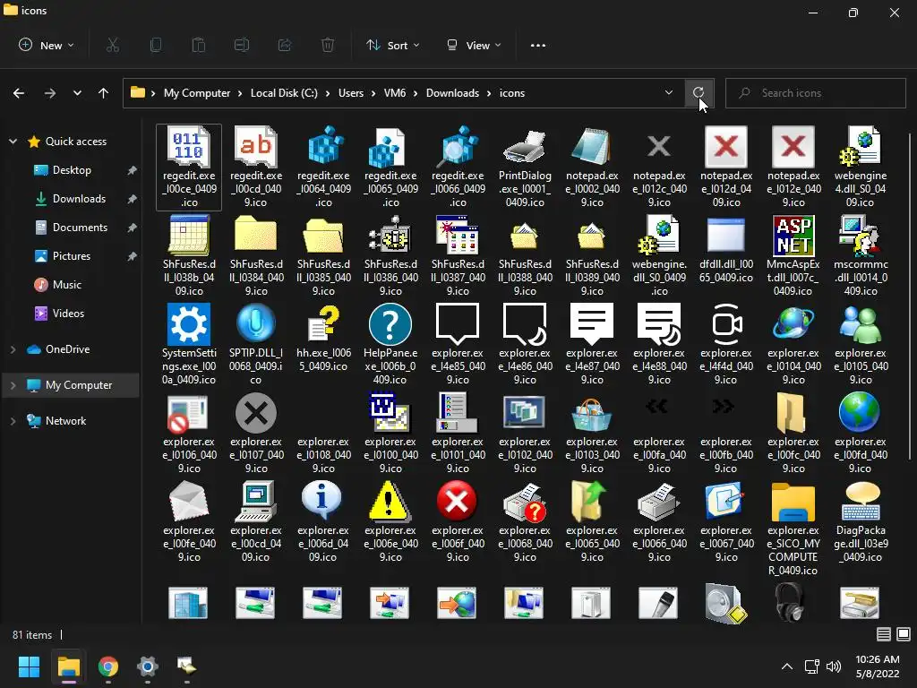Click the file list vertical scrollbar
Image resolution: width=917 pixels, height=688 pixels.
pos(910,296)
